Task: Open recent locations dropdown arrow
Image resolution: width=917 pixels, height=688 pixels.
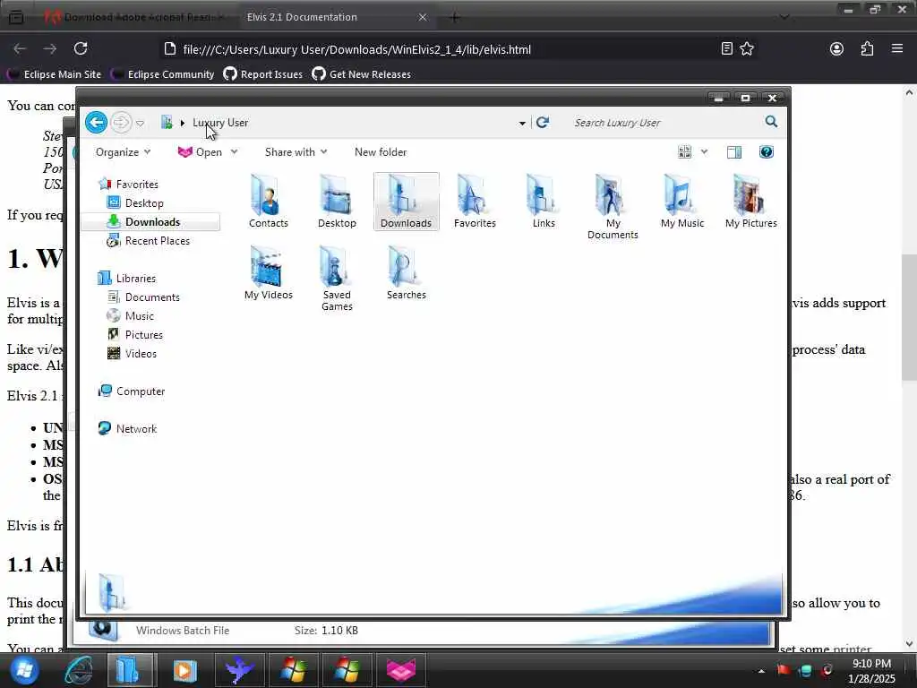Action: coord(140,123)
